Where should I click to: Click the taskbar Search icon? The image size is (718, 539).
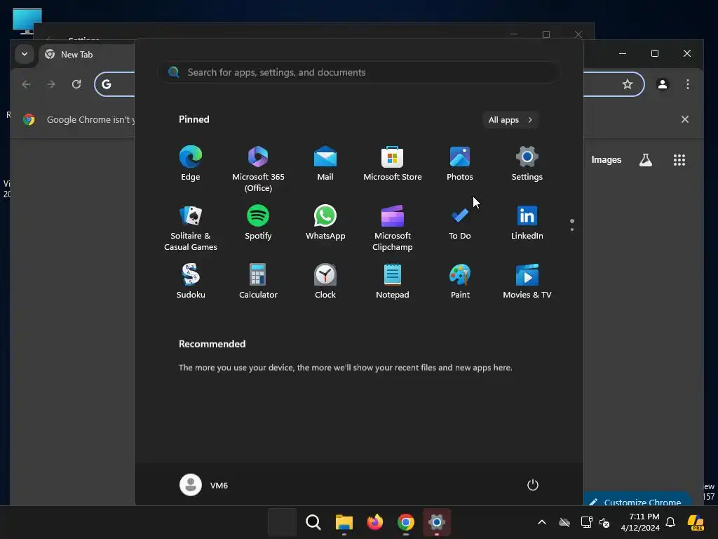pos(313,522)
